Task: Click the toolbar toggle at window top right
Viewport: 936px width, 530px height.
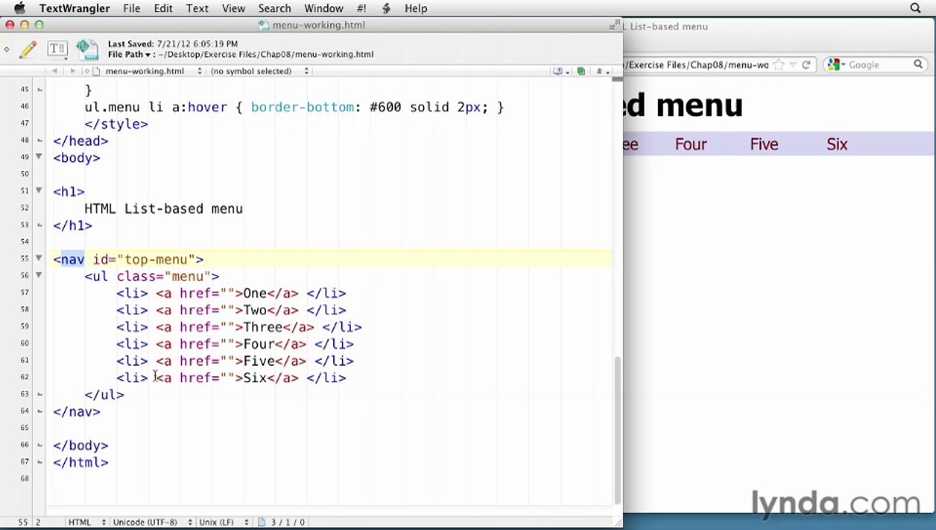Action: pos(613,25)
